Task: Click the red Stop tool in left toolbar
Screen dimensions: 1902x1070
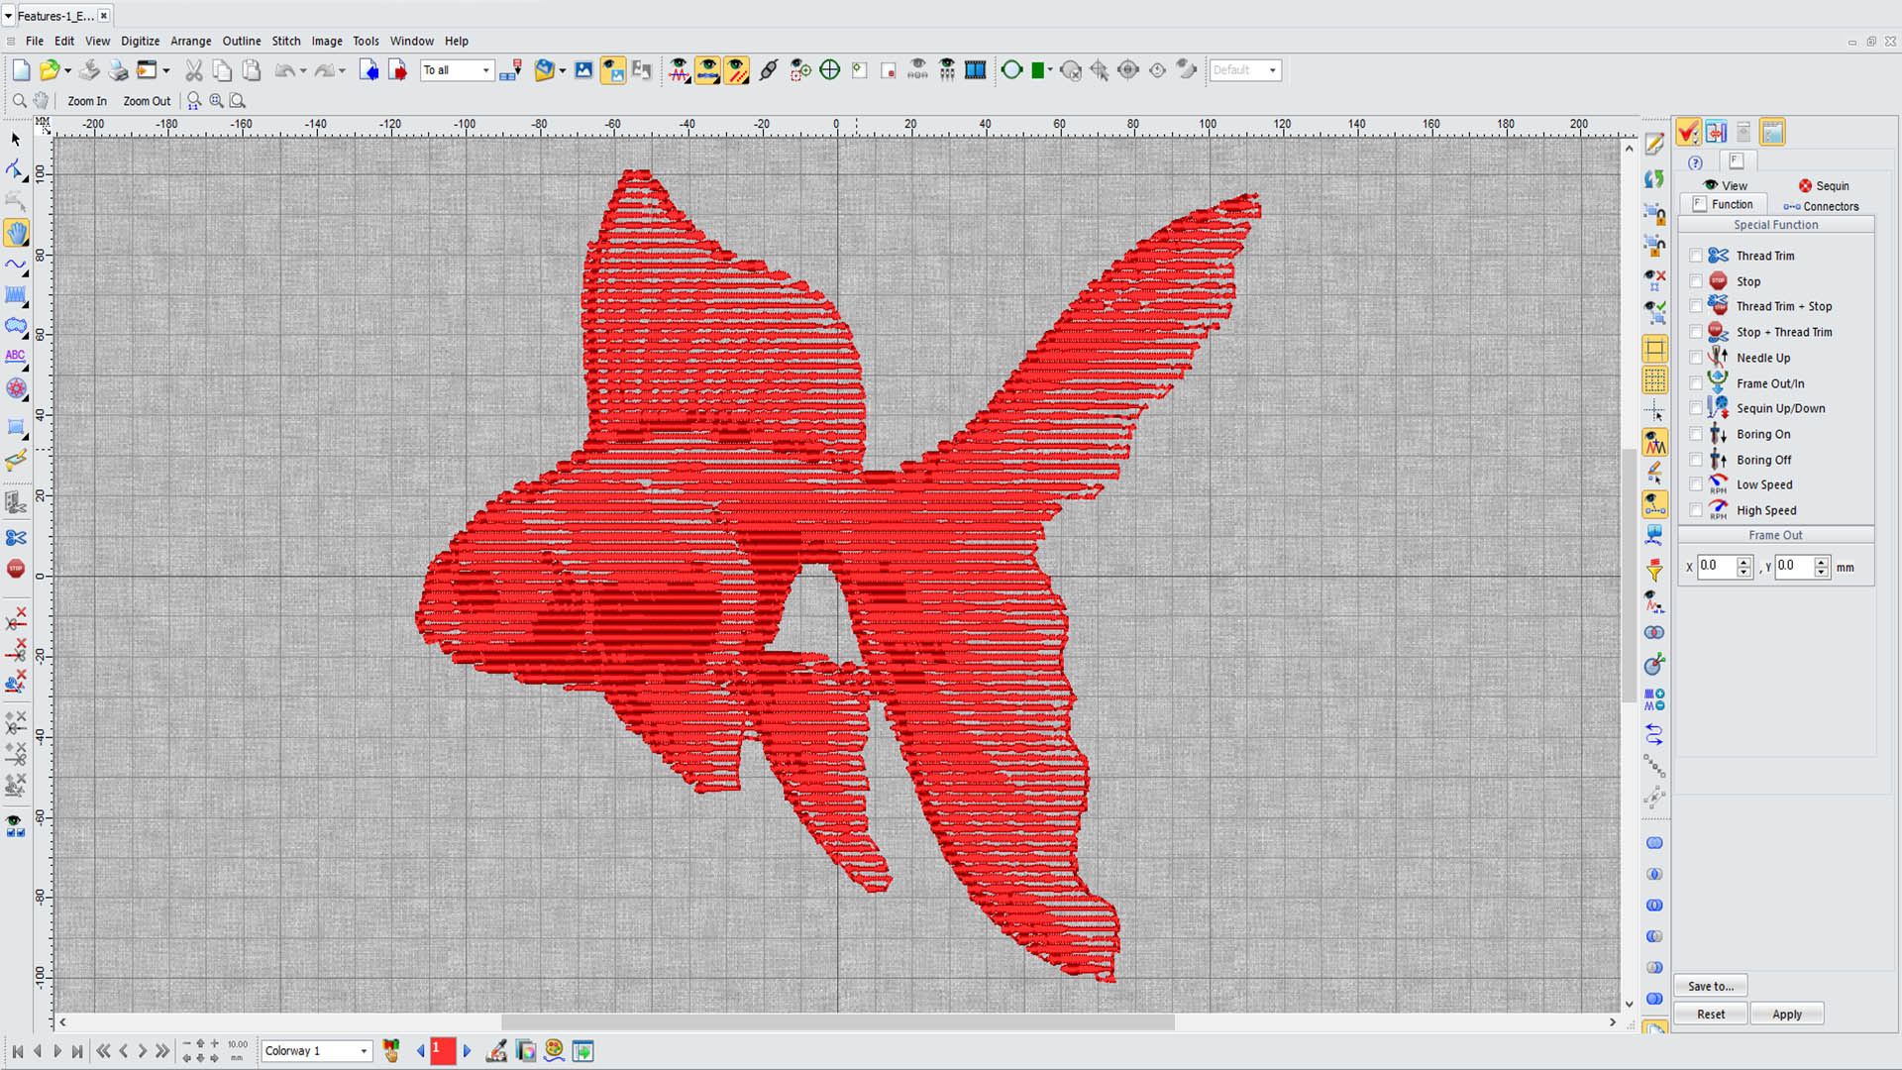Action: click(16, 569)
